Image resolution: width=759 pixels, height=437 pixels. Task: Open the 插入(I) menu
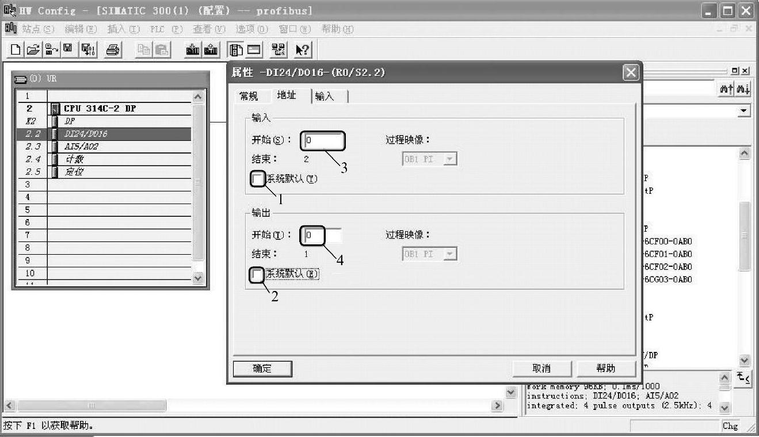pyautogui.click(x=124, y=29)
